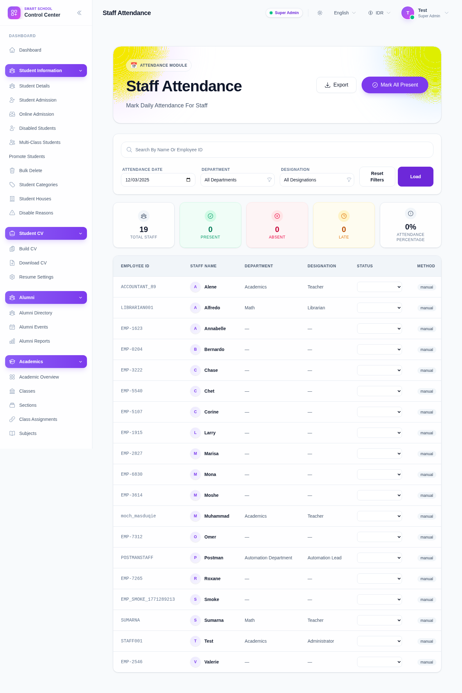Collapse the Student Information menu section

point(46,71)
